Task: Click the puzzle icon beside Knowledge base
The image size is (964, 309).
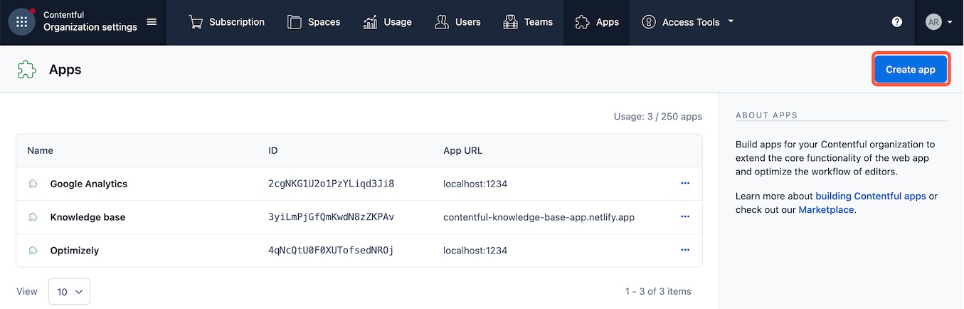Action: coord(33,217)
